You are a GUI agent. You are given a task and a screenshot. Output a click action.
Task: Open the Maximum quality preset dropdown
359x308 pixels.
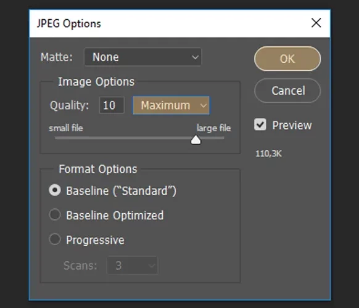pyautogui.click(x=171, y=105)
